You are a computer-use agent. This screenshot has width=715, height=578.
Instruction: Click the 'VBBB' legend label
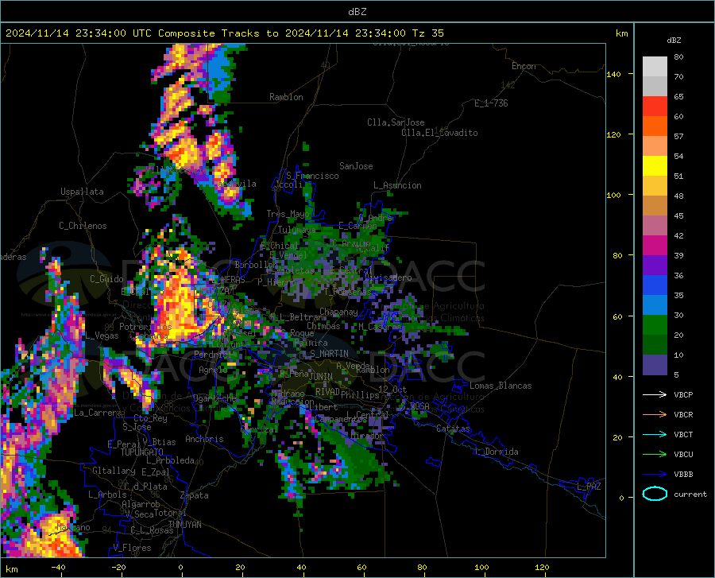[x=683, y=474]
